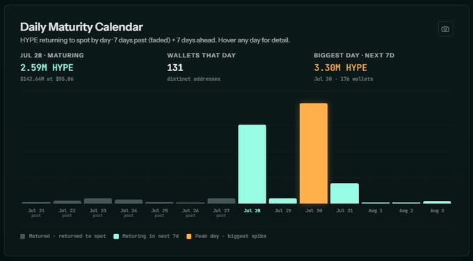Select the Jul 31 teal bar
Image resolution: width=473 pixels, height=261 pixels.
(344, 193)
